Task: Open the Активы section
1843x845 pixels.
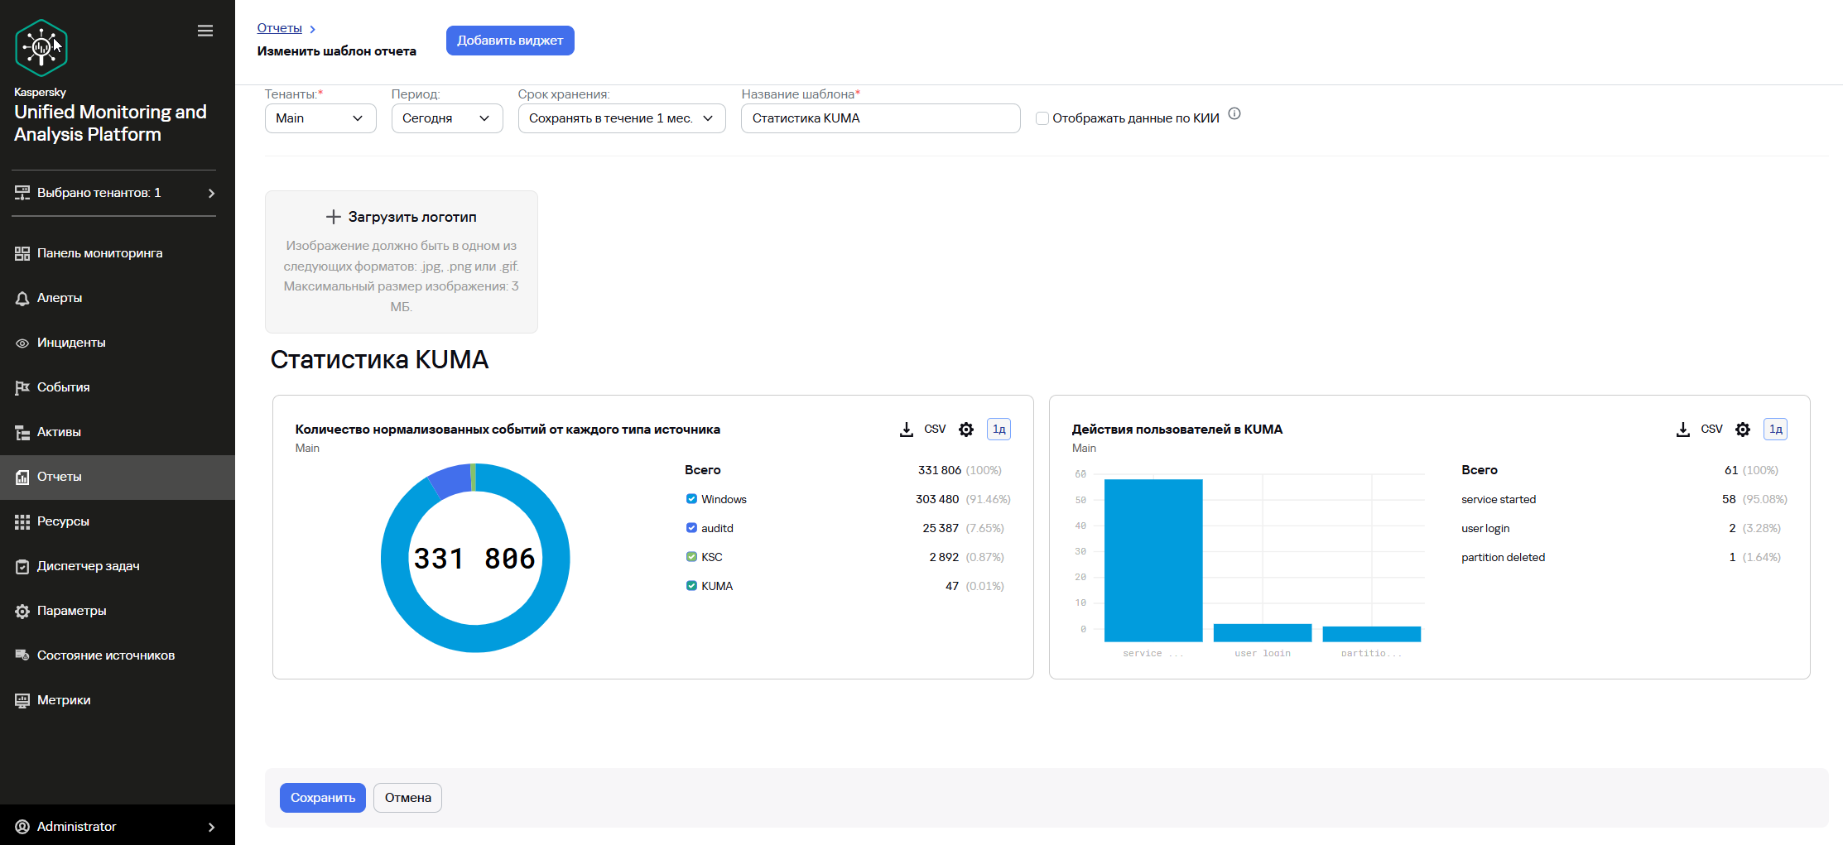Action: [x=118, y=432]
